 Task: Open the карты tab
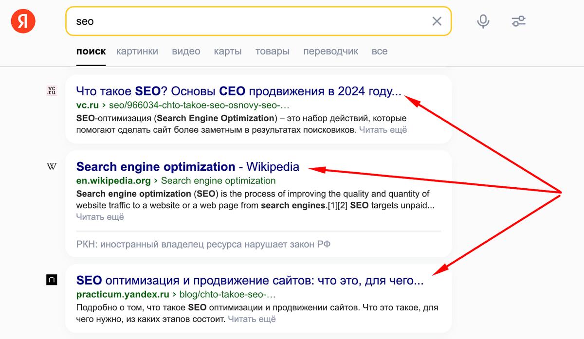pos(228,51)
